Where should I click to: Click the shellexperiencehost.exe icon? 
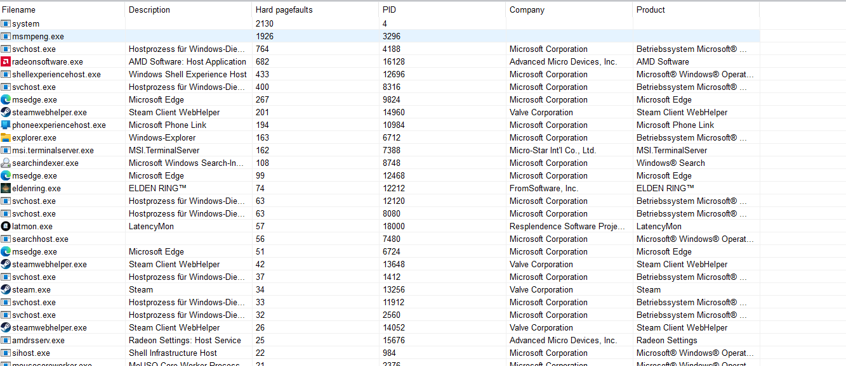tap(6, 74)
